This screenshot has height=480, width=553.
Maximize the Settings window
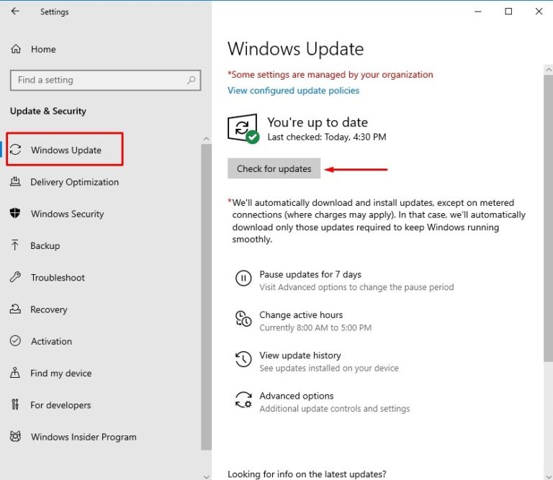point(508,12)
